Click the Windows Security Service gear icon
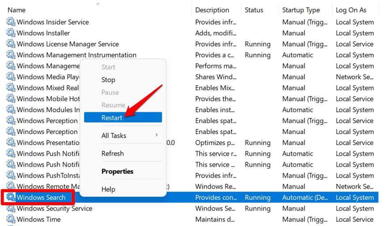 click(x=11, y=208)
